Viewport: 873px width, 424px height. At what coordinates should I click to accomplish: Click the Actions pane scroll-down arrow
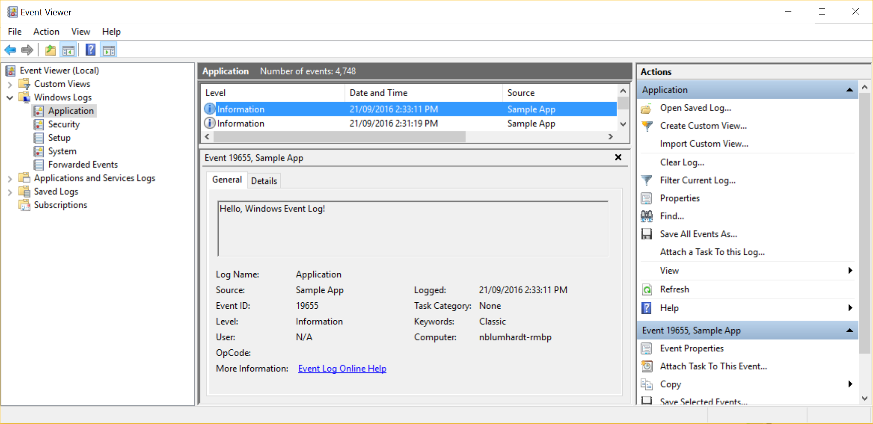[864, 398]
